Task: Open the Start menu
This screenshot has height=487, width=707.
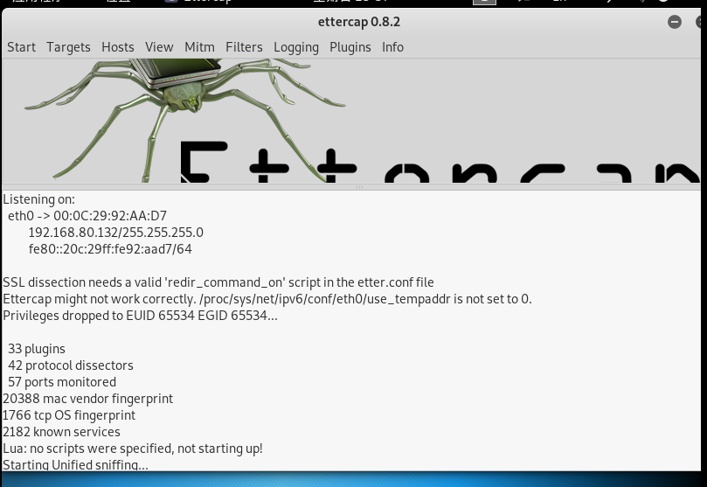Action: tap(21, 47)
